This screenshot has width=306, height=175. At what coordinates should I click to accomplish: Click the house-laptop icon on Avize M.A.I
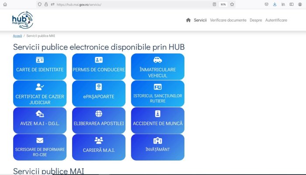click(40, 114)
